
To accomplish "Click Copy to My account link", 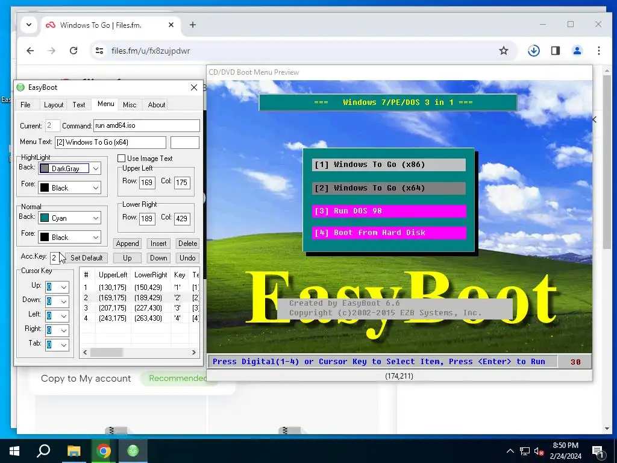I will point(86,379).
